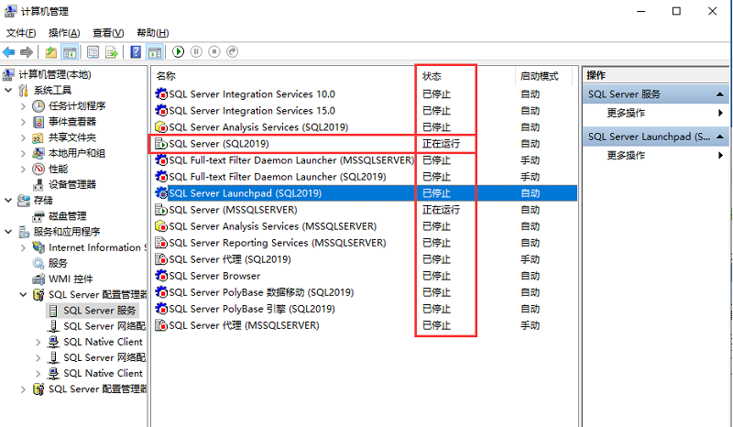Screen dimensions: 733x427
Task: Click the 服务 gear icon in tree
Action: [38, 263]
